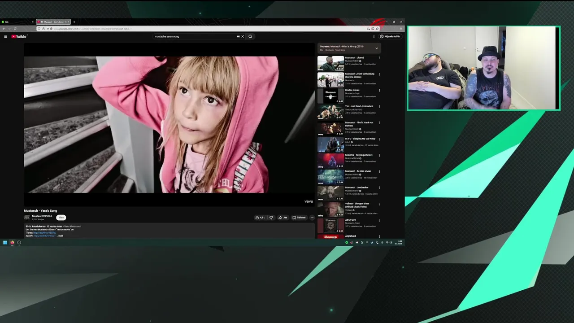
Task: Open options for Mustasch - Lawbreaker
Action: pyautogui.click(x=379, y=188)
